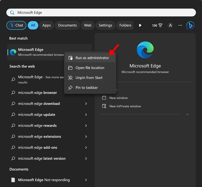Open the rewards points trophy icon
The width and height of the screenshot is (202, 187).
click(160, 25)
